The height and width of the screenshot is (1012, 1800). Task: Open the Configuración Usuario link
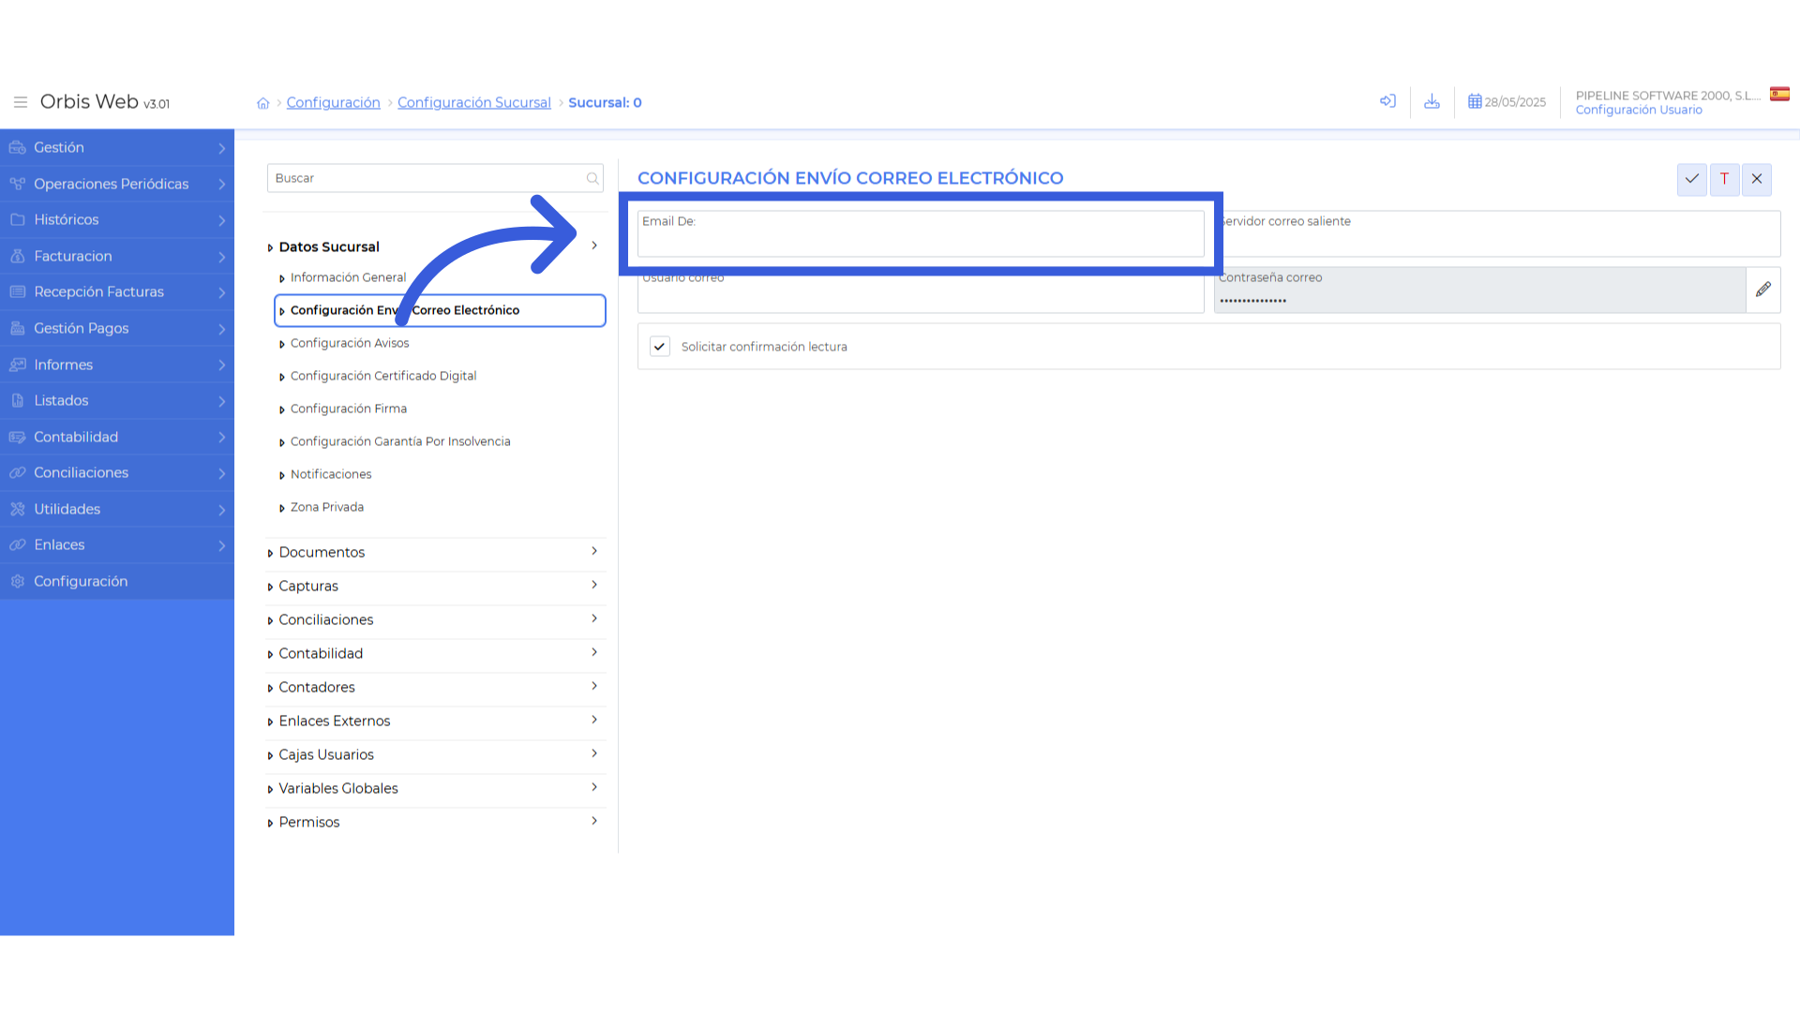(x=1639, y=110)
